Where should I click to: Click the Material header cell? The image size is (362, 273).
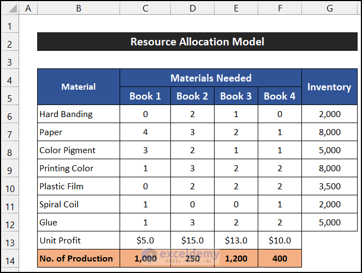pos(79,87)
